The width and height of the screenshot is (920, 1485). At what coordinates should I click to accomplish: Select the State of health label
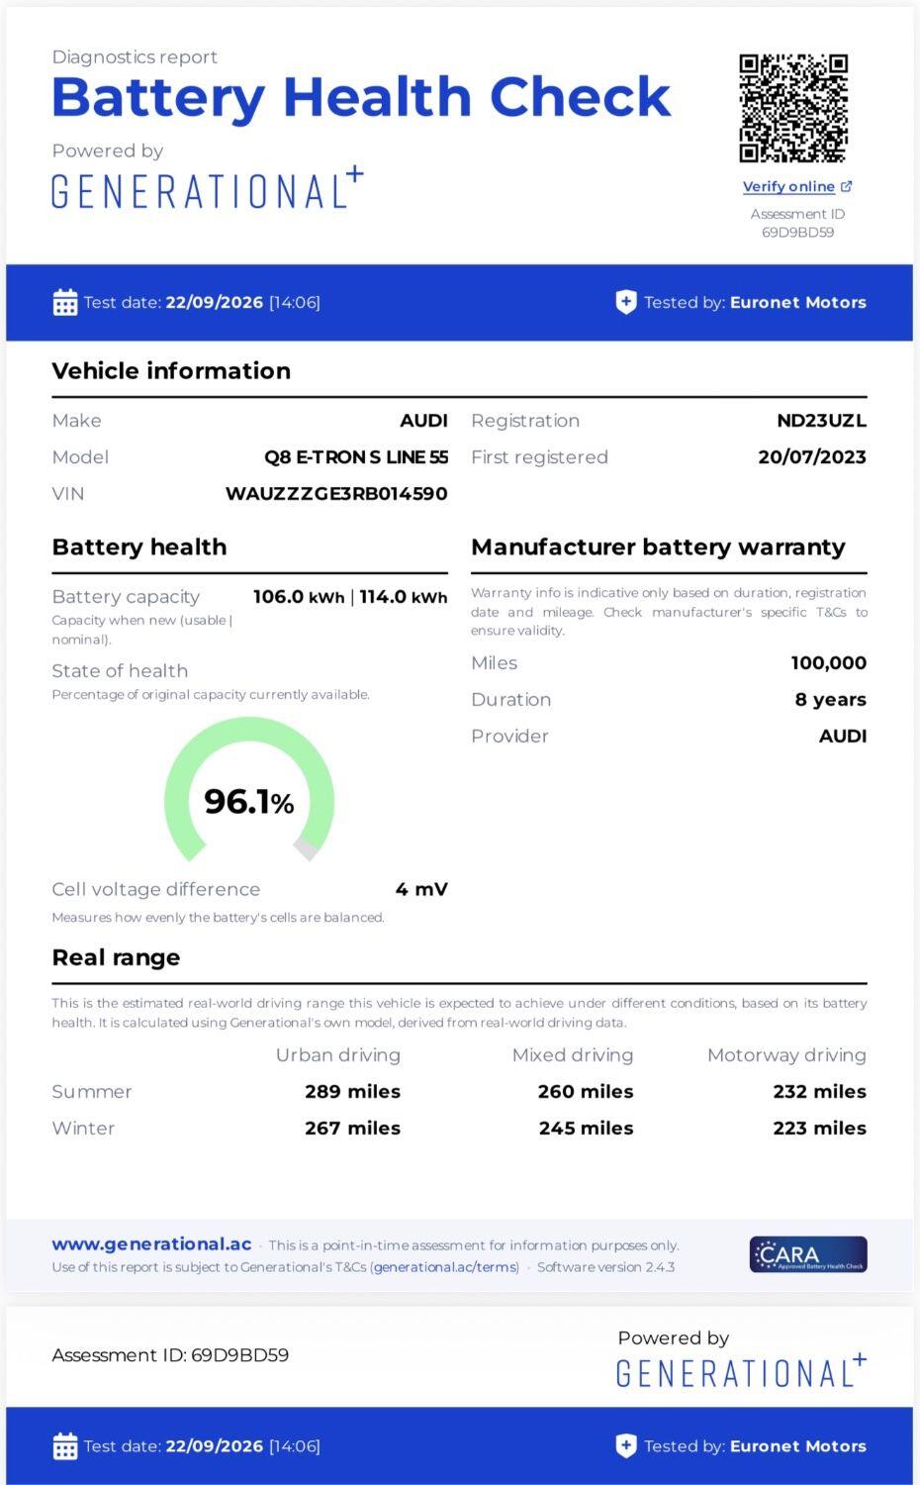(x=120, y=671)
